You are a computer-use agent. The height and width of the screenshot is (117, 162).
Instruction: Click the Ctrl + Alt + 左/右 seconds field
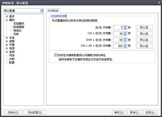[x=118, y=46]
